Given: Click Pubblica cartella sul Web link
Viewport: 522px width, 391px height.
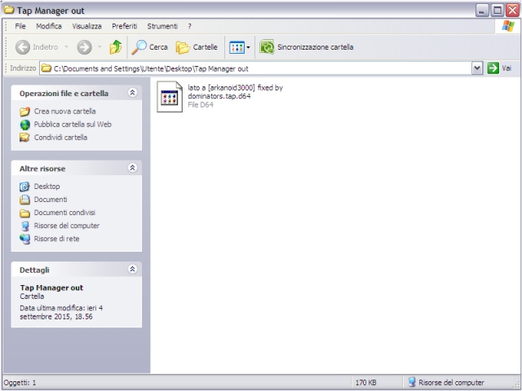Looking at the screenshot, I should (x=73, y=125).
